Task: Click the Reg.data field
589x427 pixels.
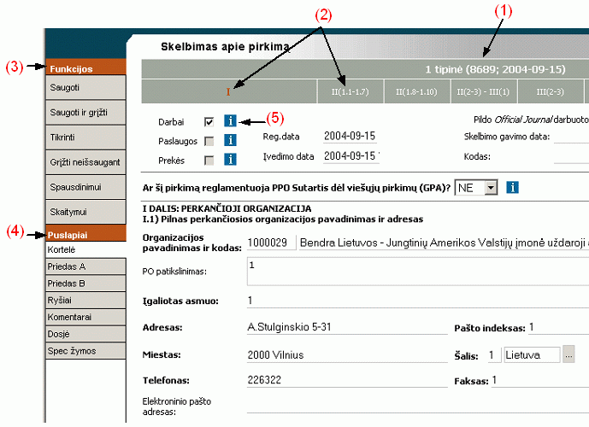Action: point(350,136)
